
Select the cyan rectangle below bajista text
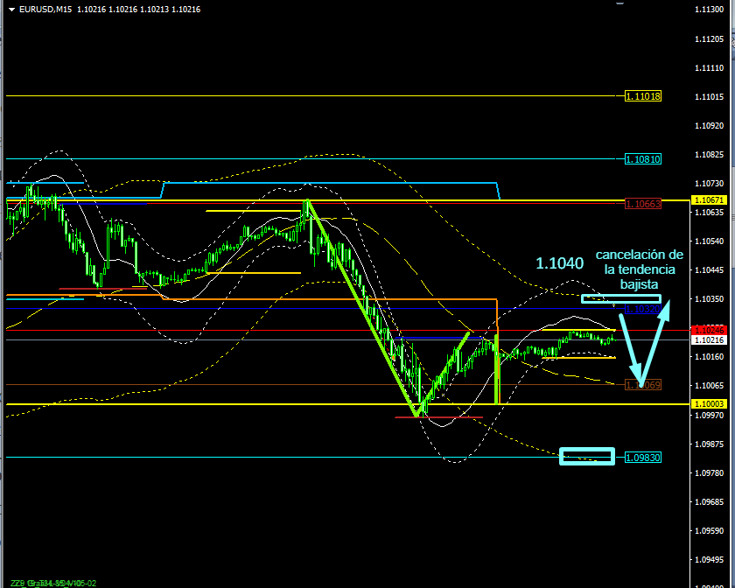pyautogui.click(x=608, y=299)
